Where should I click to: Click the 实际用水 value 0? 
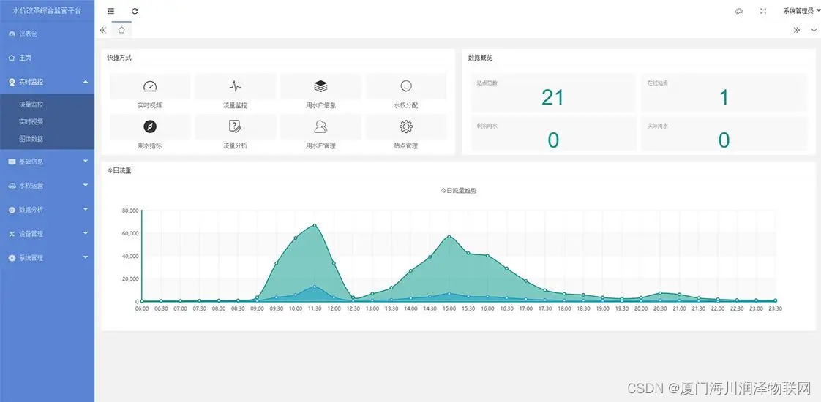724,140
